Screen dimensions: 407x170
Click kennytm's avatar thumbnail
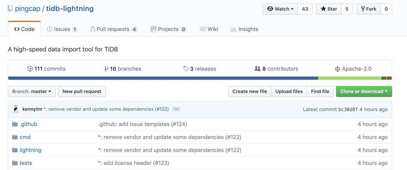point(16,109)
